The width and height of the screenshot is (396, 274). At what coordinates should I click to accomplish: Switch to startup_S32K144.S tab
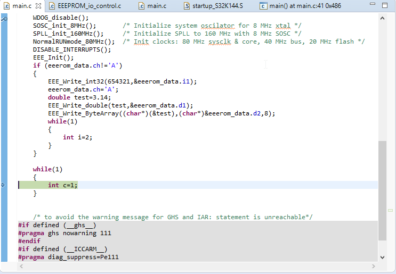click(213, 6)
